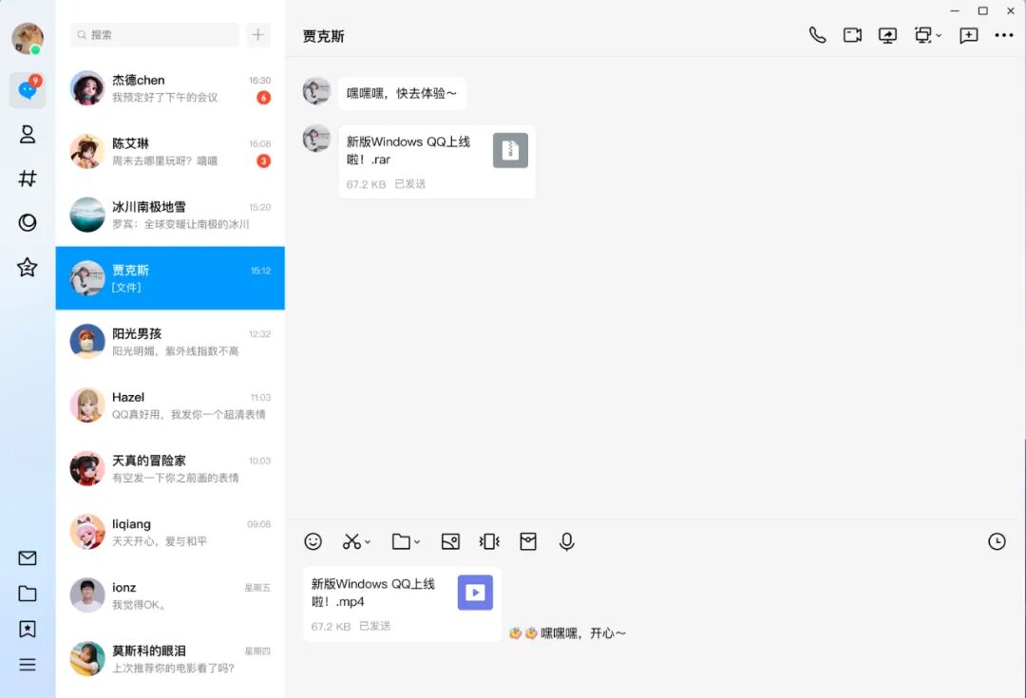Open the chat with 杰德chen

click(x=170, y=88)
